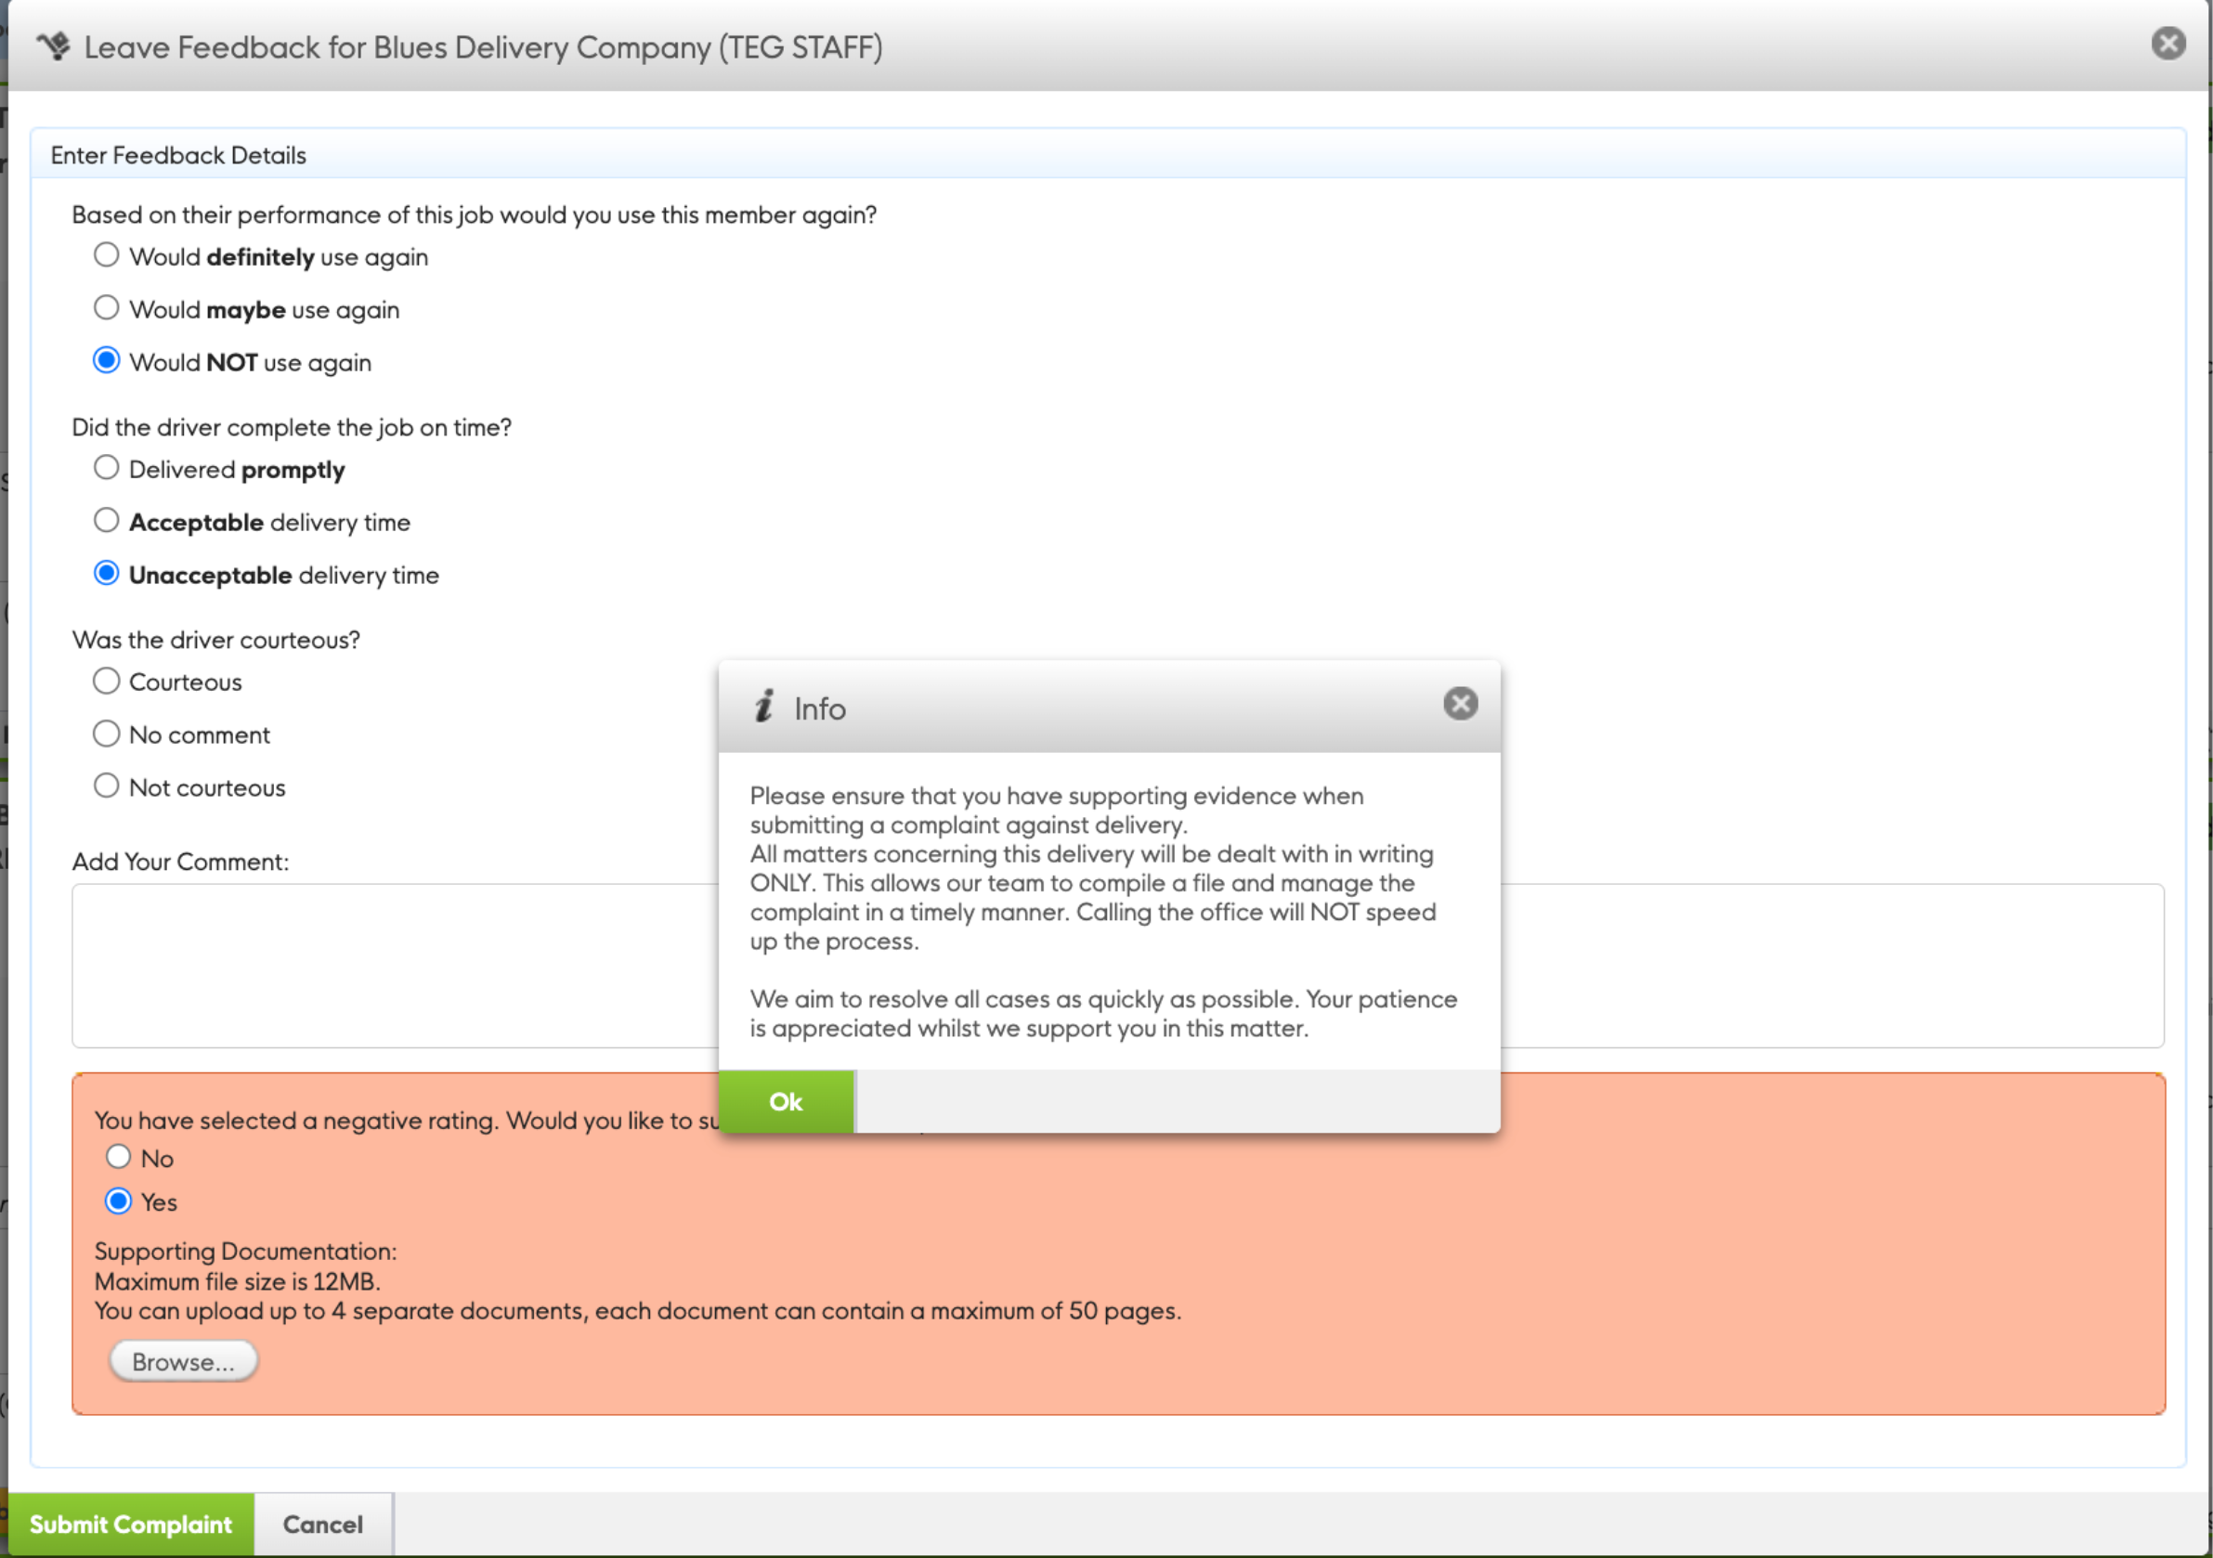Image resolution: width=2213 pixels, height=1558 pixels.
Task: Choose 'Yes' for submitting a complaint
Action: (x=119, y=1201)
